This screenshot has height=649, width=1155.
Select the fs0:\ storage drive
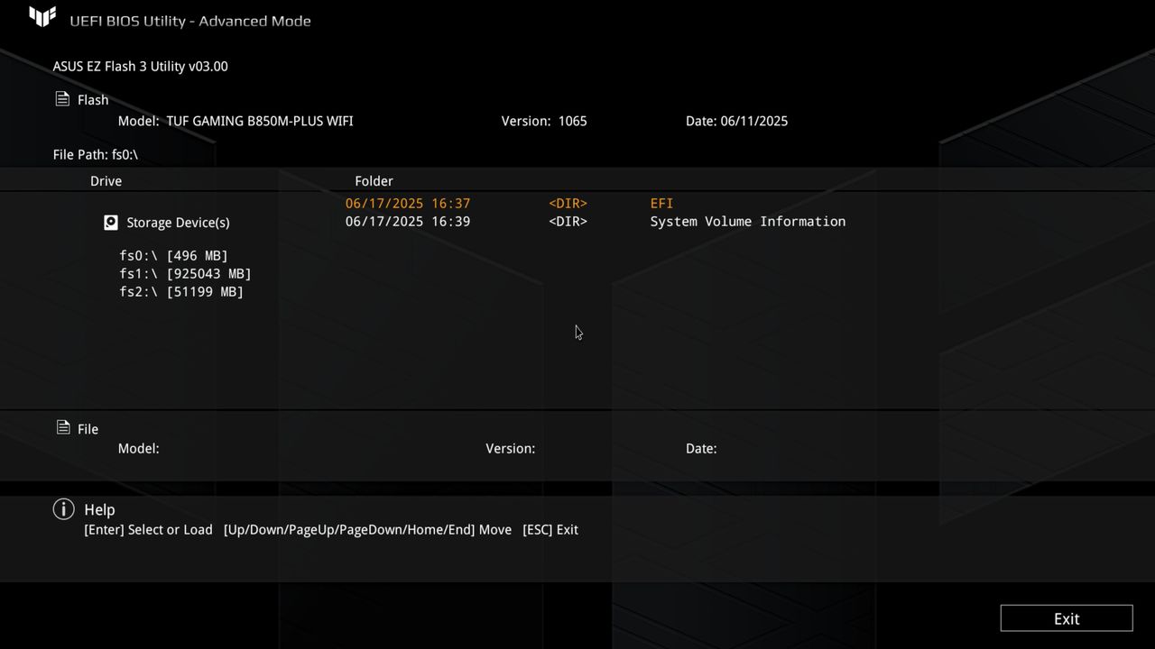[173, 255]
